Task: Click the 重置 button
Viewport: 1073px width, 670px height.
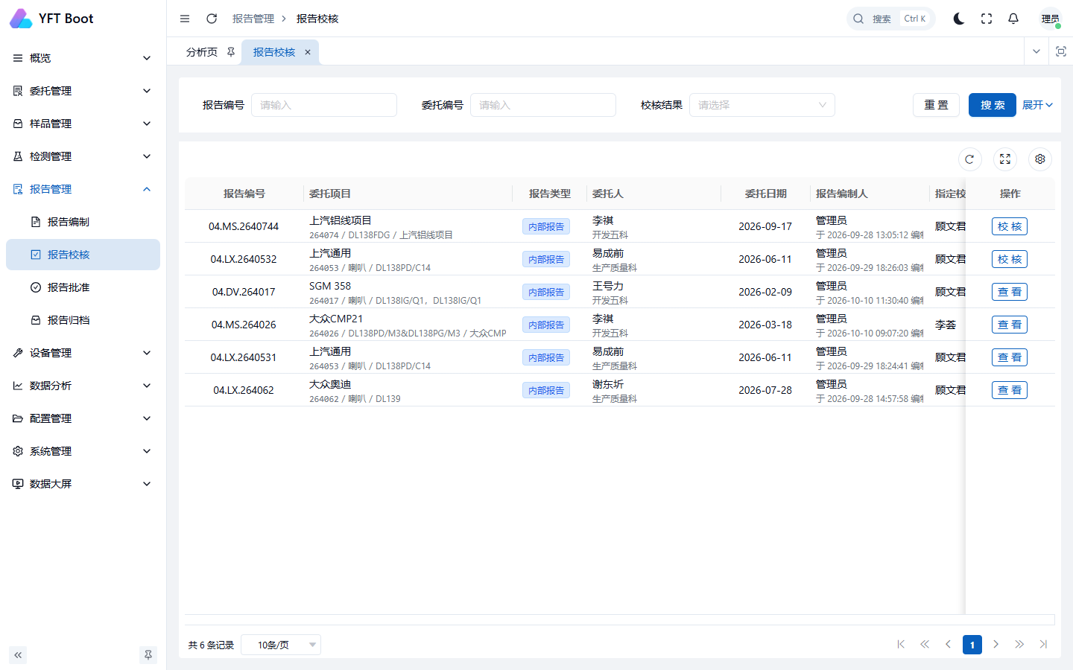Action: coord(937,105)
